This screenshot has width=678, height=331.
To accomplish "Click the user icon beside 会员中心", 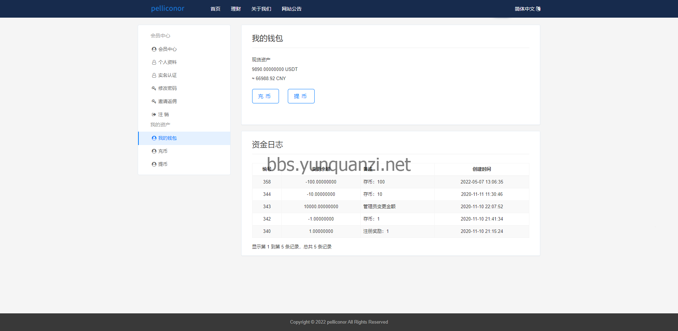I will tap(154, 49).
